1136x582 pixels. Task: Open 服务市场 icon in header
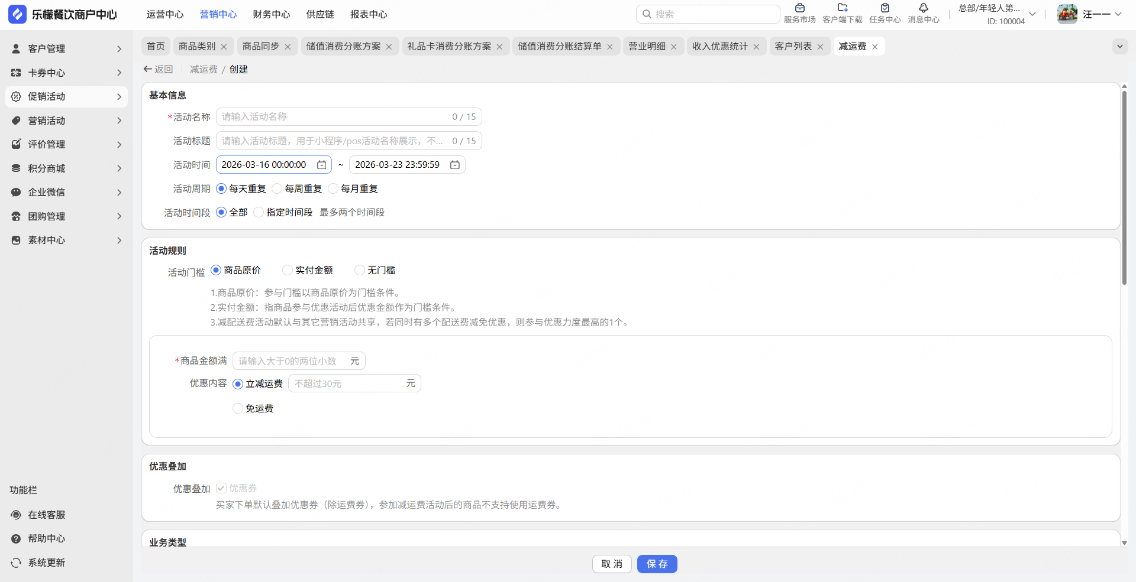click(800, 8)
